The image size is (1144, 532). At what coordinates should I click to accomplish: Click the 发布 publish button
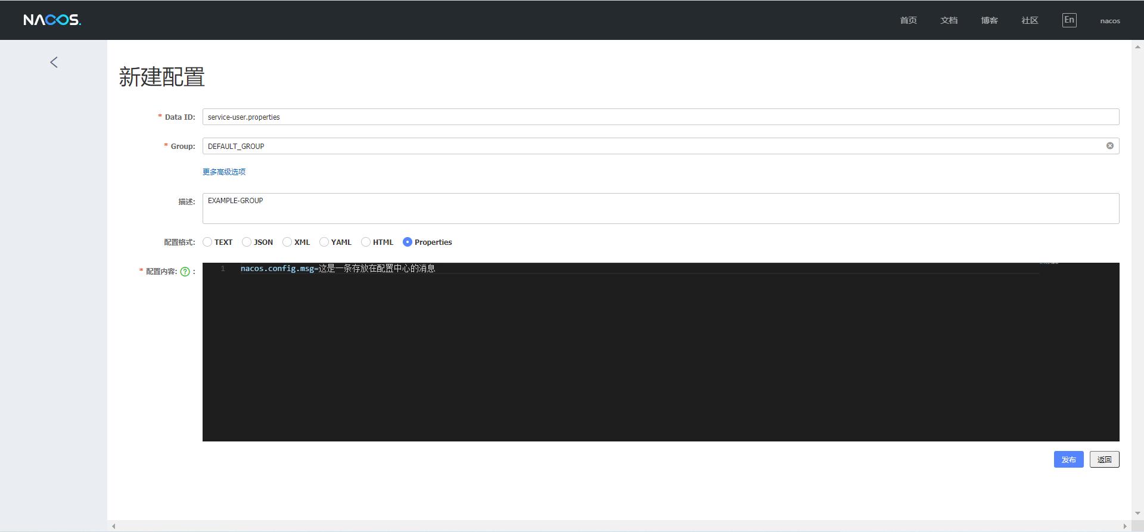1069,459
